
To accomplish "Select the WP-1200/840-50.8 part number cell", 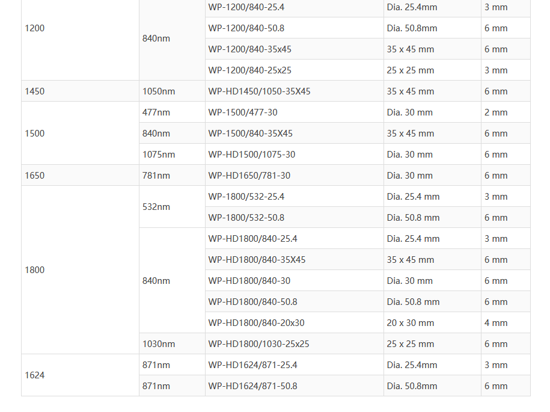I will click(x=246, y=28).
